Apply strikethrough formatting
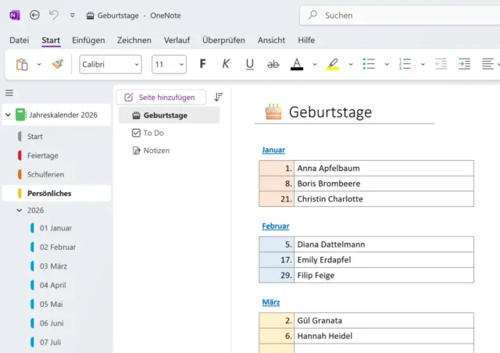500x353 pixels. tap(273, 64)
